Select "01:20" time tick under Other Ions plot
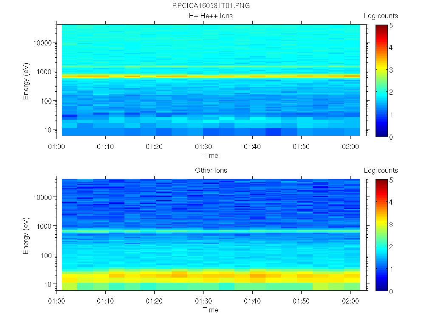 154,301
